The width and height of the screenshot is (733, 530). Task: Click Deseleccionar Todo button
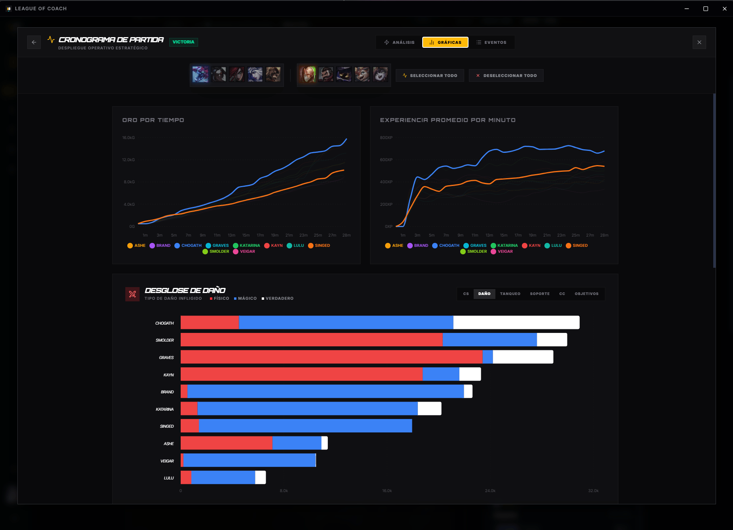pos(506,75)
